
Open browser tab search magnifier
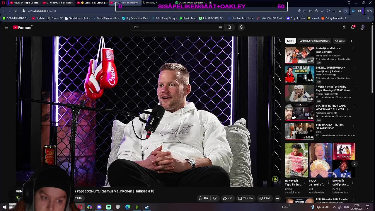(349, 3)
